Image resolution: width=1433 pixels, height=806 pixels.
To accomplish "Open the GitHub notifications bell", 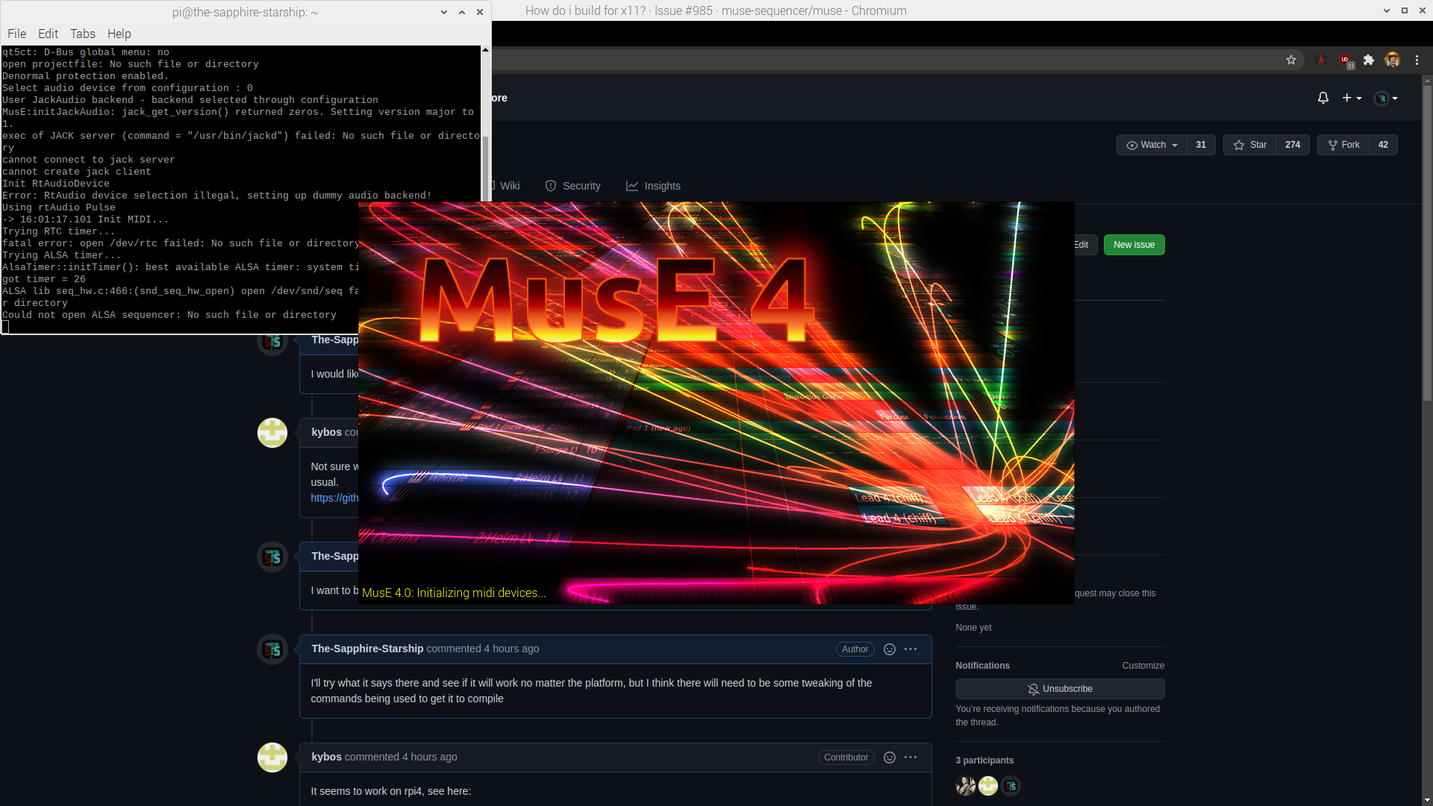I will tap(1323, 98).
